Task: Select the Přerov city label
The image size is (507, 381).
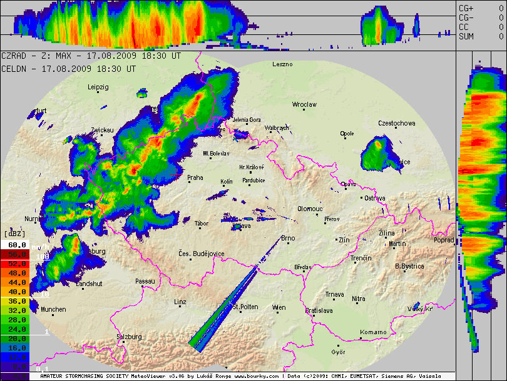Action: [x=332, y=219]
